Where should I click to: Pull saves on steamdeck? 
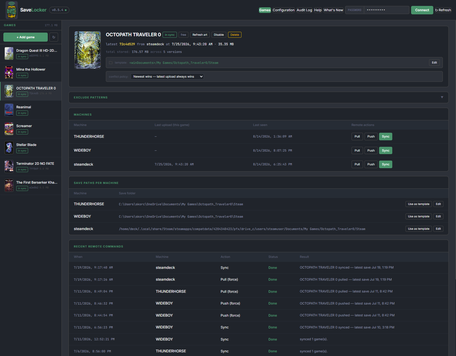357,164
